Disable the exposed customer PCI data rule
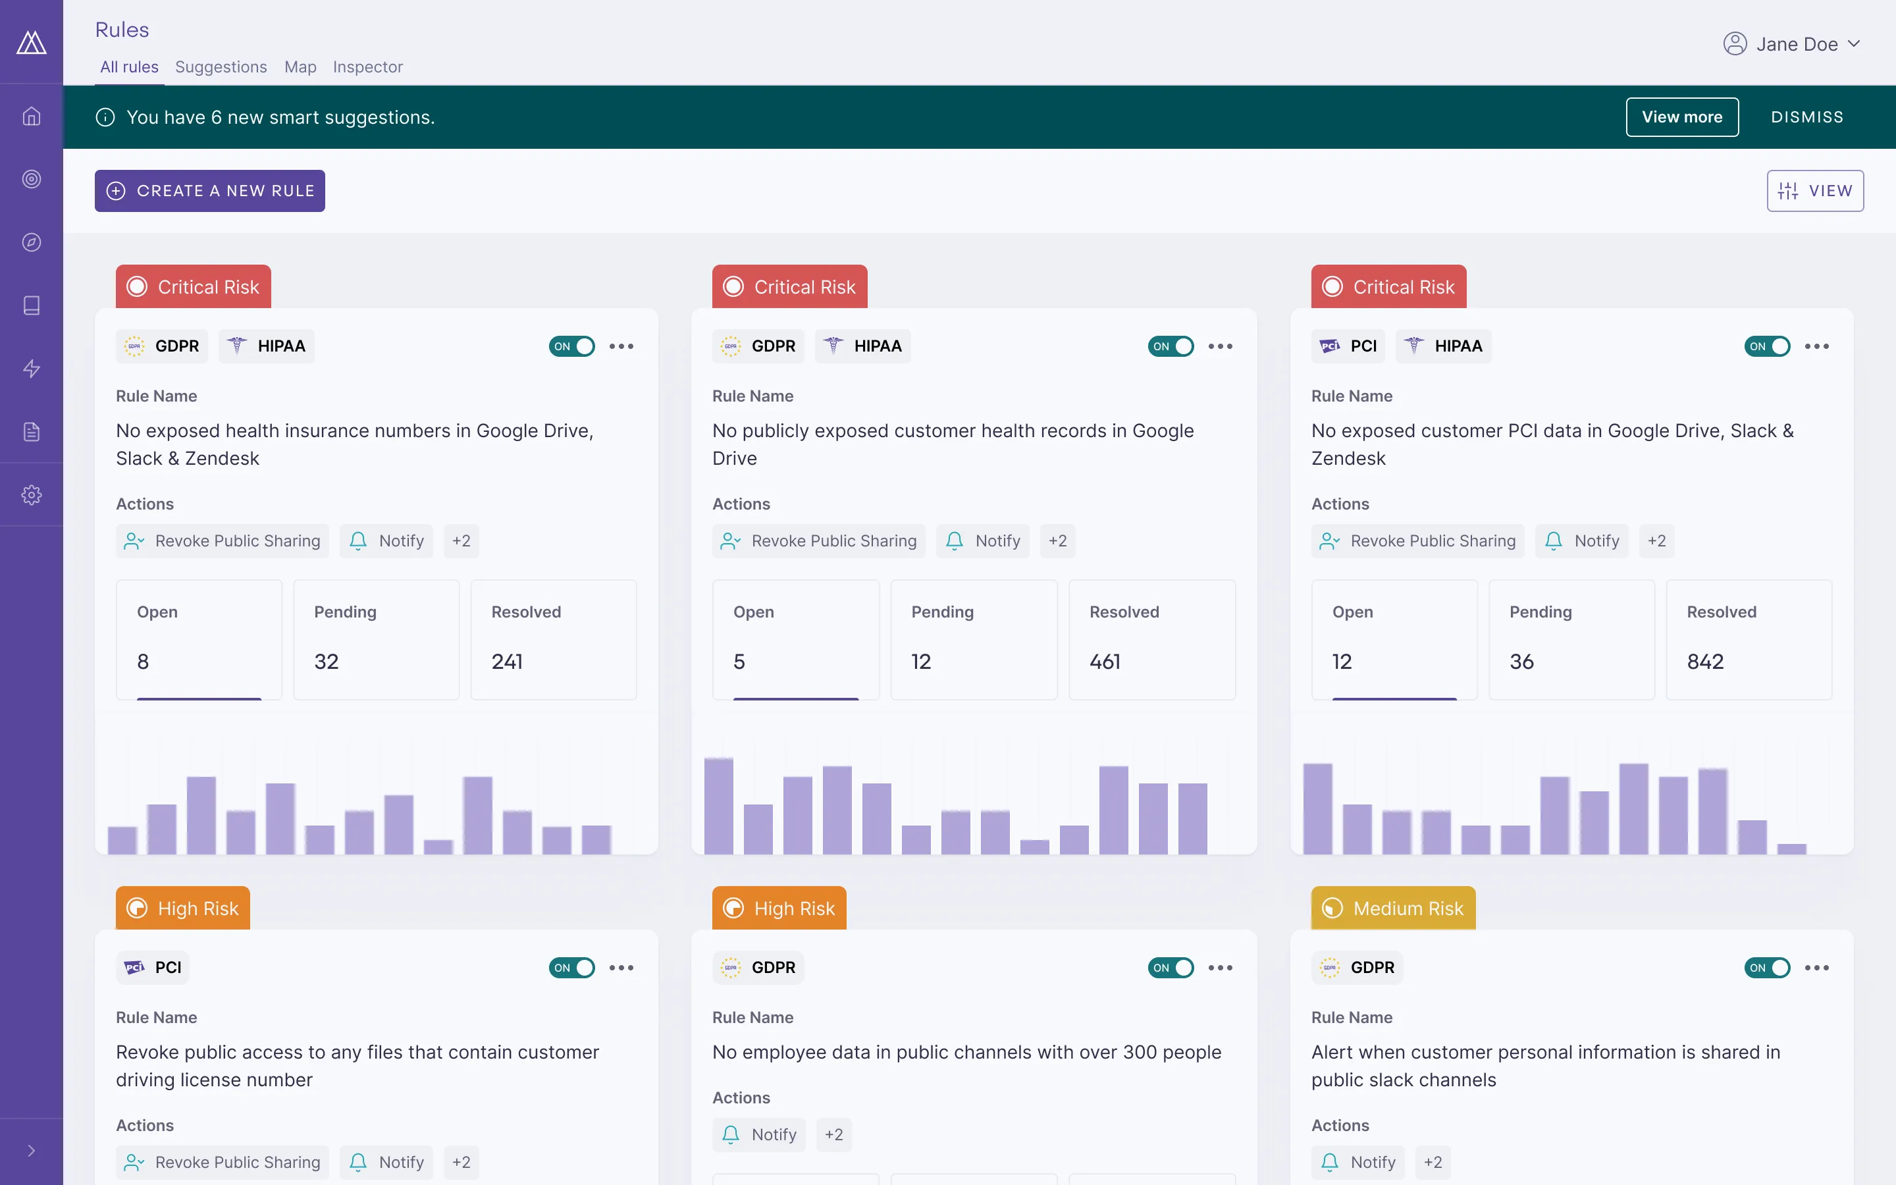 click(1769, 346)
